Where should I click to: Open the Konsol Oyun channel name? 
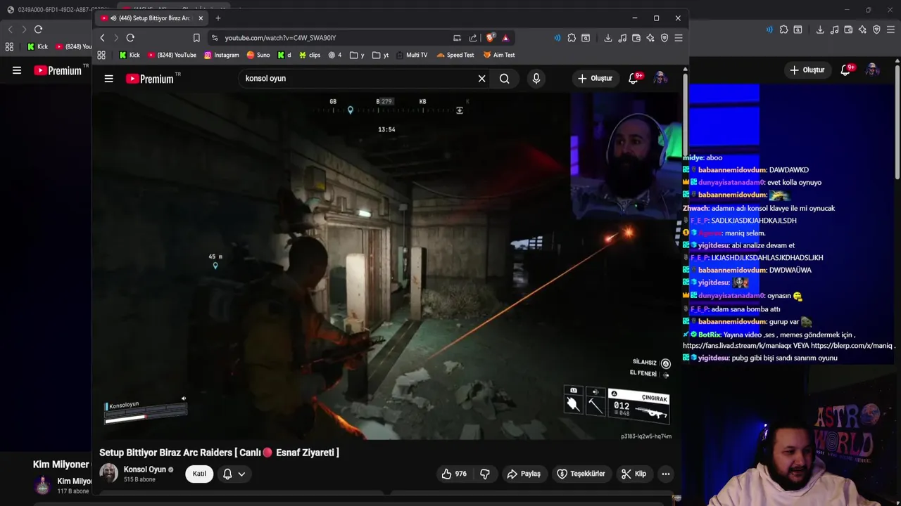[x=145, y=469]
